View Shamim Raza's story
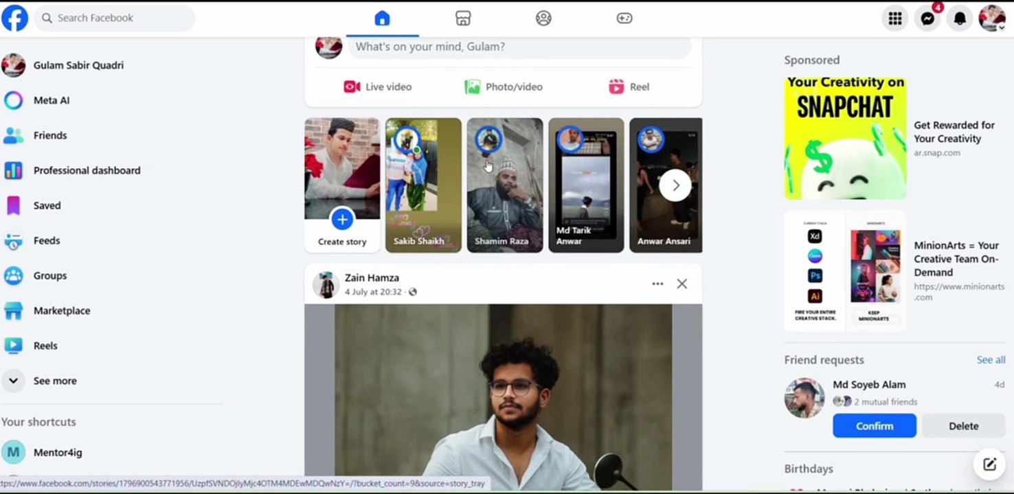Image resolution: width=1014 pixels, height=494 pixels. pos(505,185)
